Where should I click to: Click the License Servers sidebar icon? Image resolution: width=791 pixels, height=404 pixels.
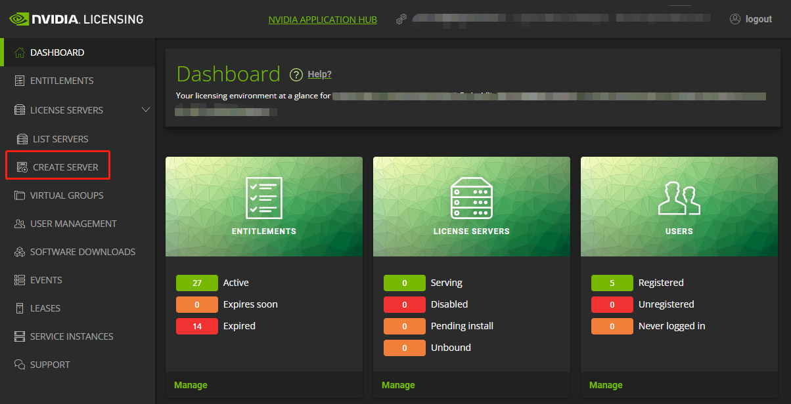coord(20,110)
